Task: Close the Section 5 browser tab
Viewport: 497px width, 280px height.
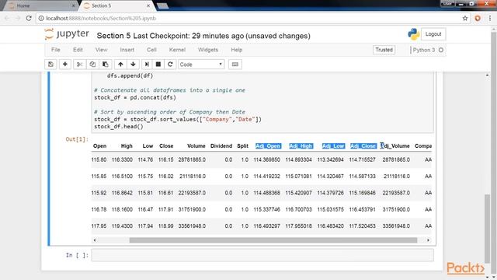Action: pos(148,5)
